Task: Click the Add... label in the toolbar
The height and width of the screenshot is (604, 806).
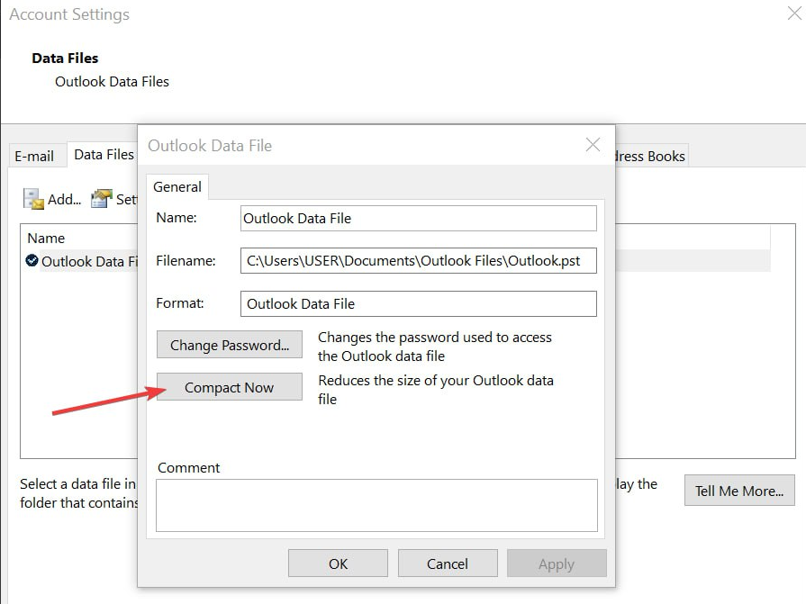Action: pyautogui.click(x=64, y=199)
